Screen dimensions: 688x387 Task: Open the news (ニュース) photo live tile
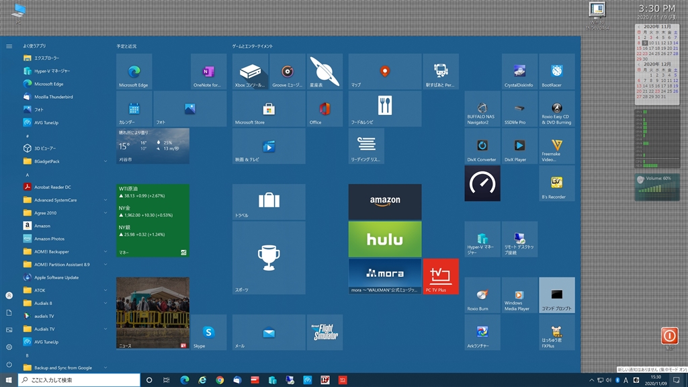tap(153, 313)
